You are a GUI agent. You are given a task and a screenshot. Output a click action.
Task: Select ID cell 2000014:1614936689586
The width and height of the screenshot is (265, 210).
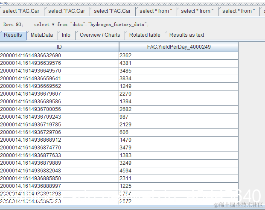click(x=59, y=102)
